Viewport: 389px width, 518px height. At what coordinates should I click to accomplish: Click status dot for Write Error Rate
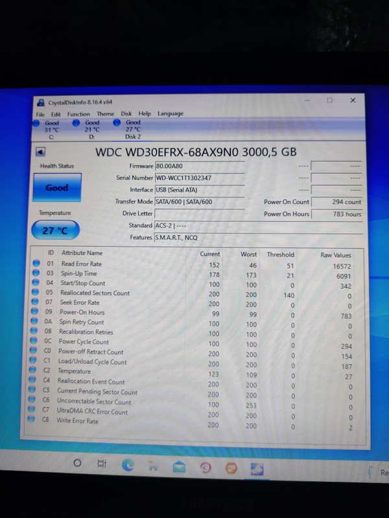pos(31,419)
